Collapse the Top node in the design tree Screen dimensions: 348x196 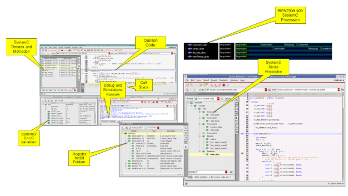click(195, 108)
